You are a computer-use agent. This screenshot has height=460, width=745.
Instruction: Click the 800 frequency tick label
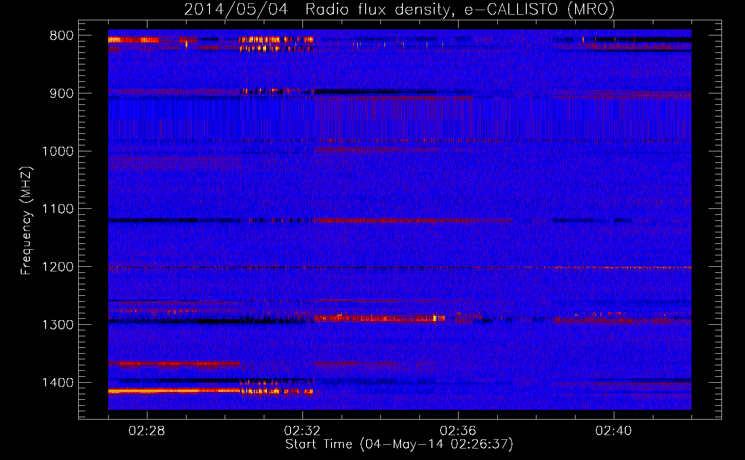click(62, 36)
